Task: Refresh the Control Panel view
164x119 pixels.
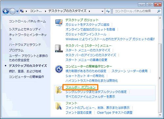Action: click(108, 11)
